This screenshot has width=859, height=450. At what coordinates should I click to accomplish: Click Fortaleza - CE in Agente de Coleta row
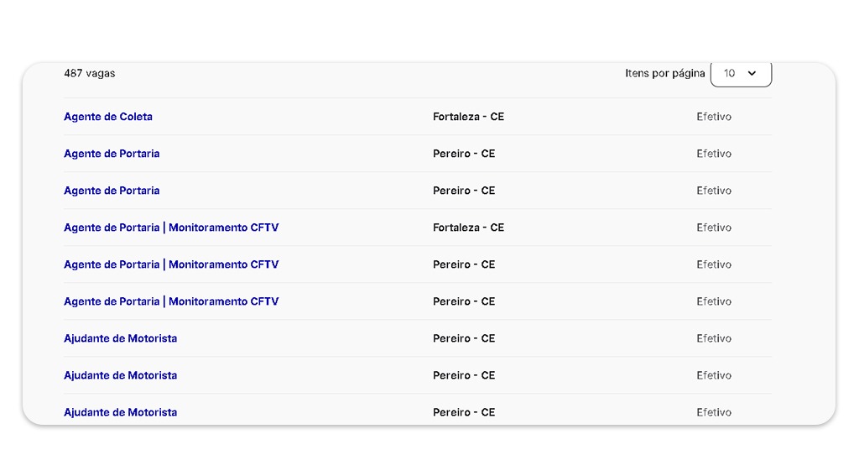pyautogui.click(x=468, y=117)
